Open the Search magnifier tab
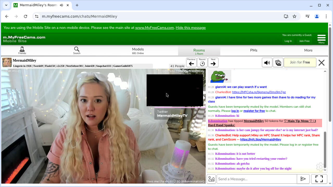 coord(77,50)
